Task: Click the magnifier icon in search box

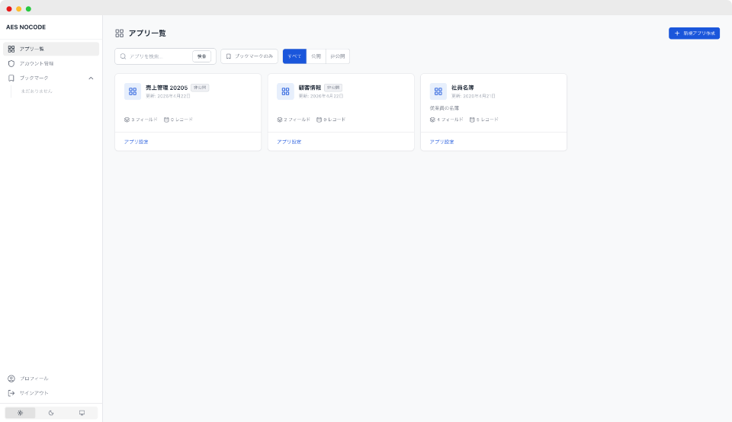Action: click(124, 56)
